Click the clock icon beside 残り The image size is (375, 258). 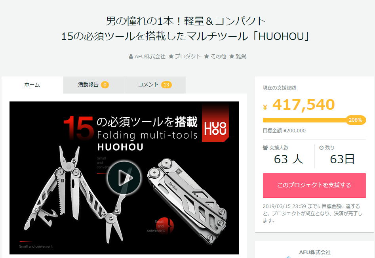tap(322, 148)
